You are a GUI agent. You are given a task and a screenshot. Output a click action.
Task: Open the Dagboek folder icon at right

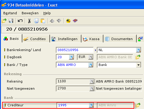[x=138, y=57]
